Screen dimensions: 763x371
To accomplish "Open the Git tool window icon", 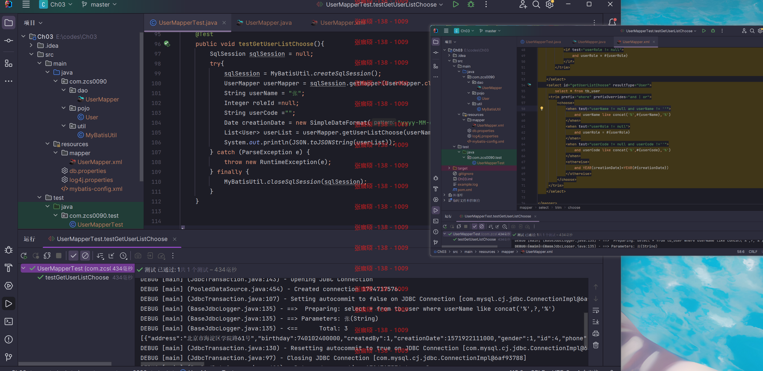I will 9,357.
